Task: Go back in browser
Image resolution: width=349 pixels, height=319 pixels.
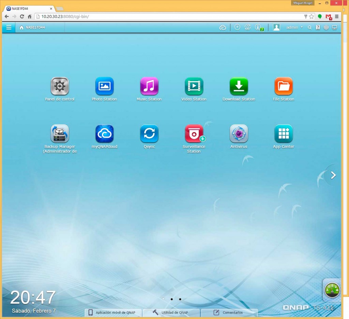Action: [x=7, y=16]
